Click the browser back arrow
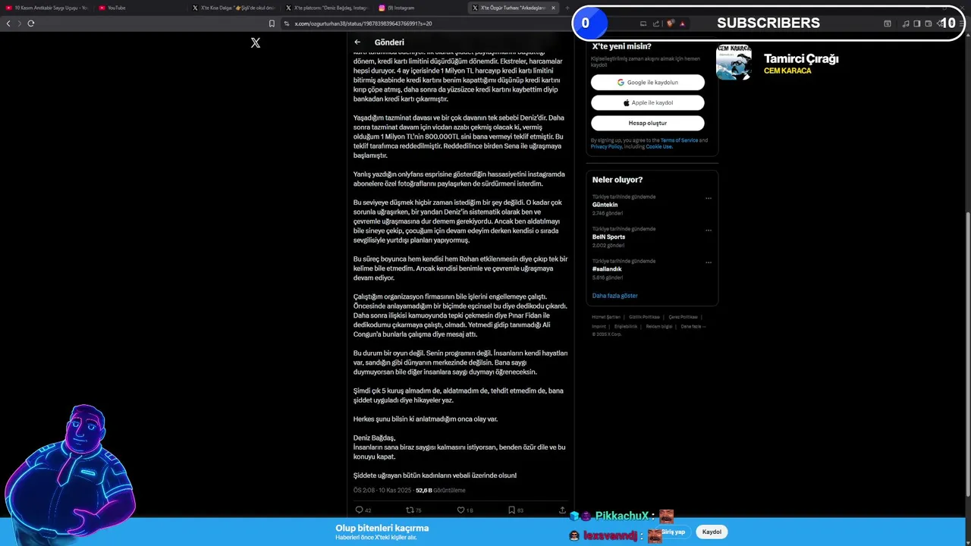The width and height of the screenshot is (971, 546). 8,24
